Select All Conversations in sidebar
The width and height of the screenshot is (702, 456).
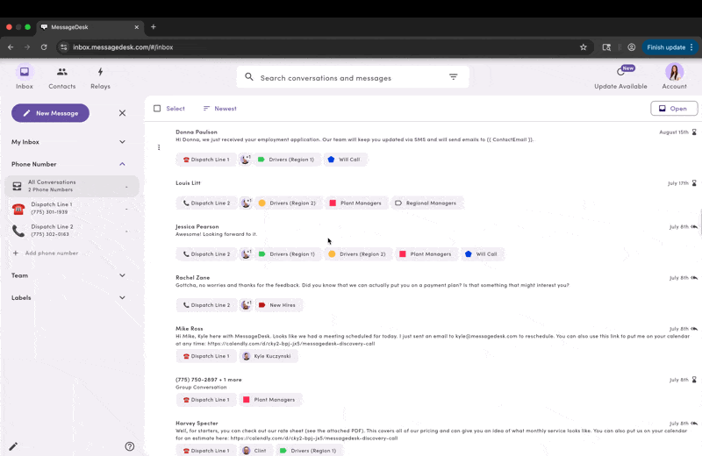72,186
